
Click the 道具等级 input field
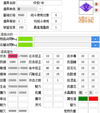click(x=19, y=21)
